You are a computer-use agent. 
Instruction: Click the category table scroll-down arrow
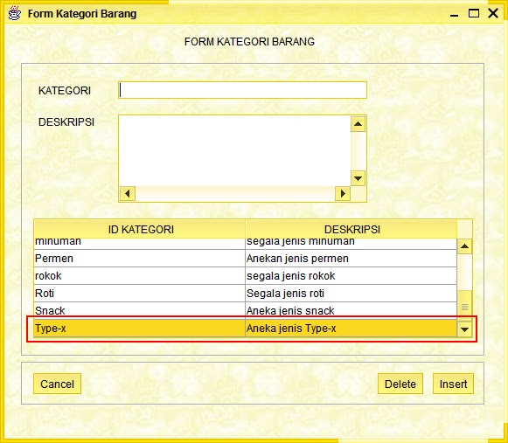point(464,329)
